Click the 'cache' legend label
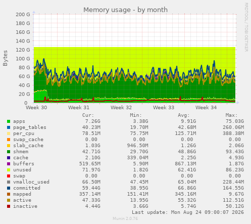Screen dimensions: 251x224 click(x=21, y=158)
